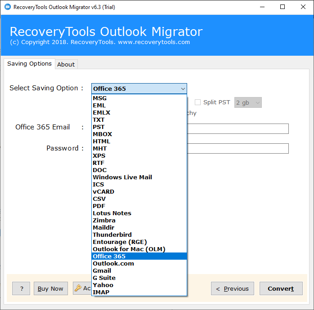Screen dimensions: 314x310
Task: Pick MHT in the dropdown list
Action: (139, 149)
